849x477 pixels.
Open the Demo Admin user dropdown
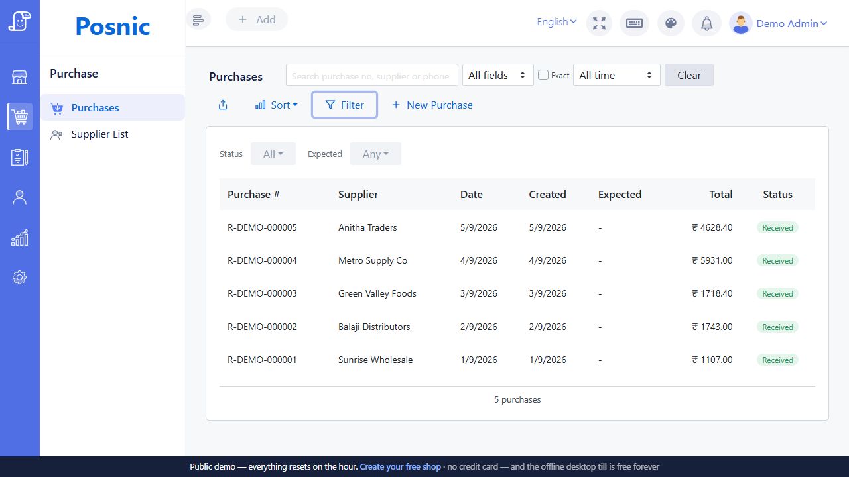pos(792,23)
